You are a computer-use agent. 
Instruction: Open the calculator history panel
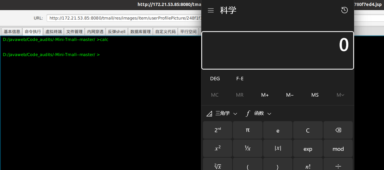(345, 10)
